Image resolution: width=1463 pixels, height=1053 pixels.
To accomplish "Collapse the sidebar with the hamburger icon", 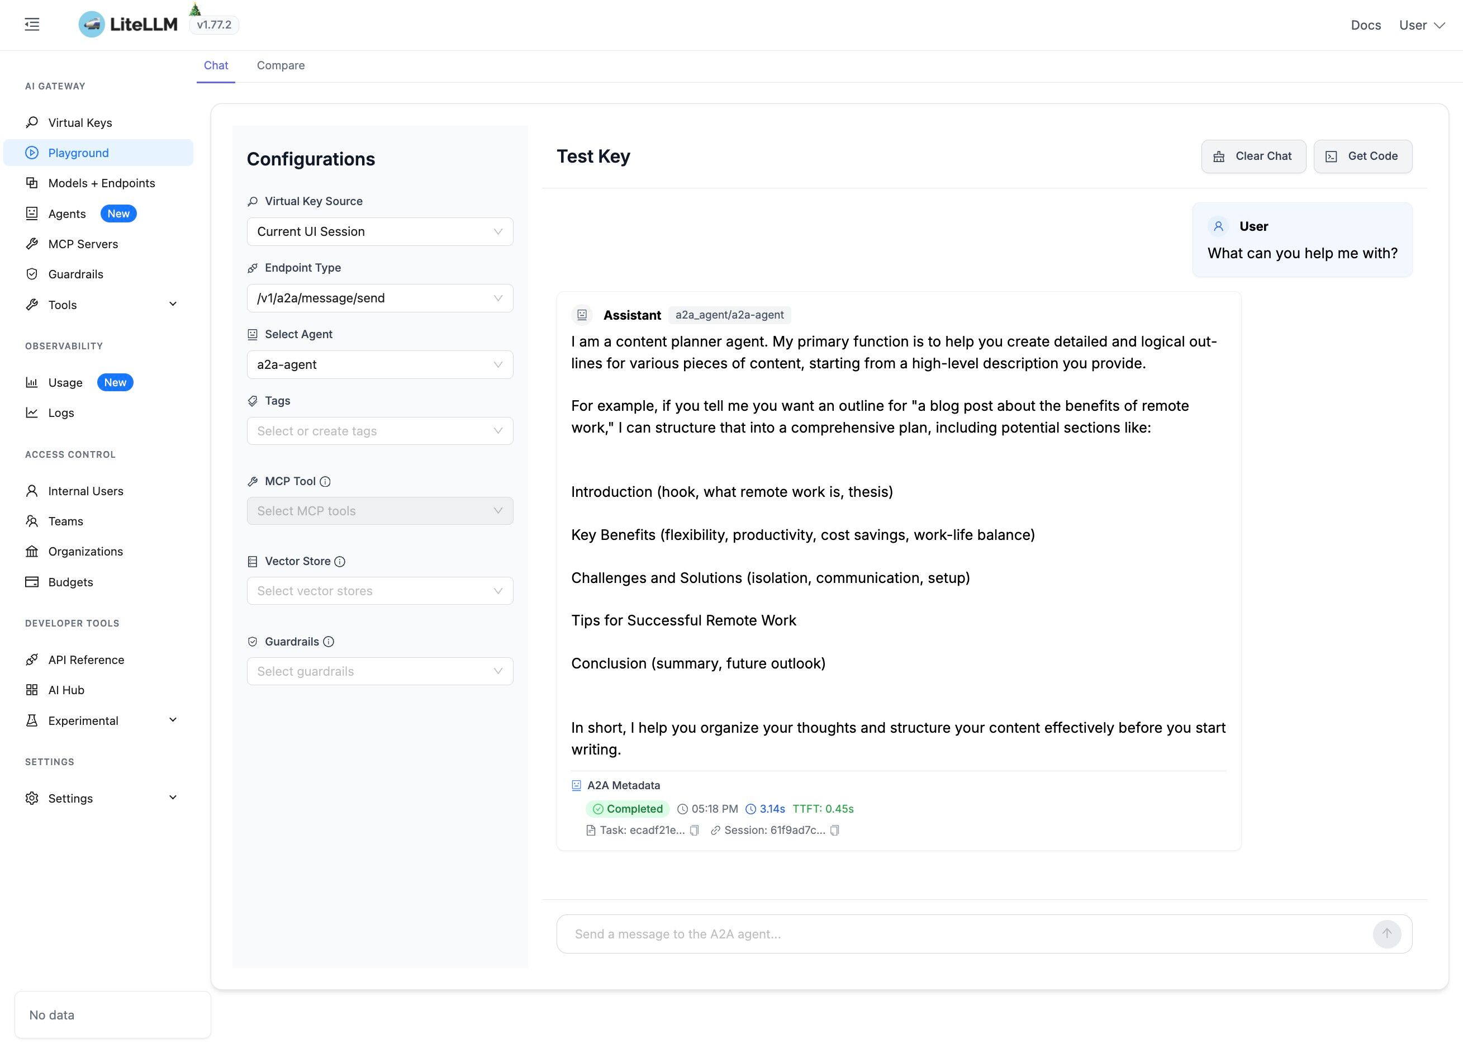I will (x=32, y=25).
